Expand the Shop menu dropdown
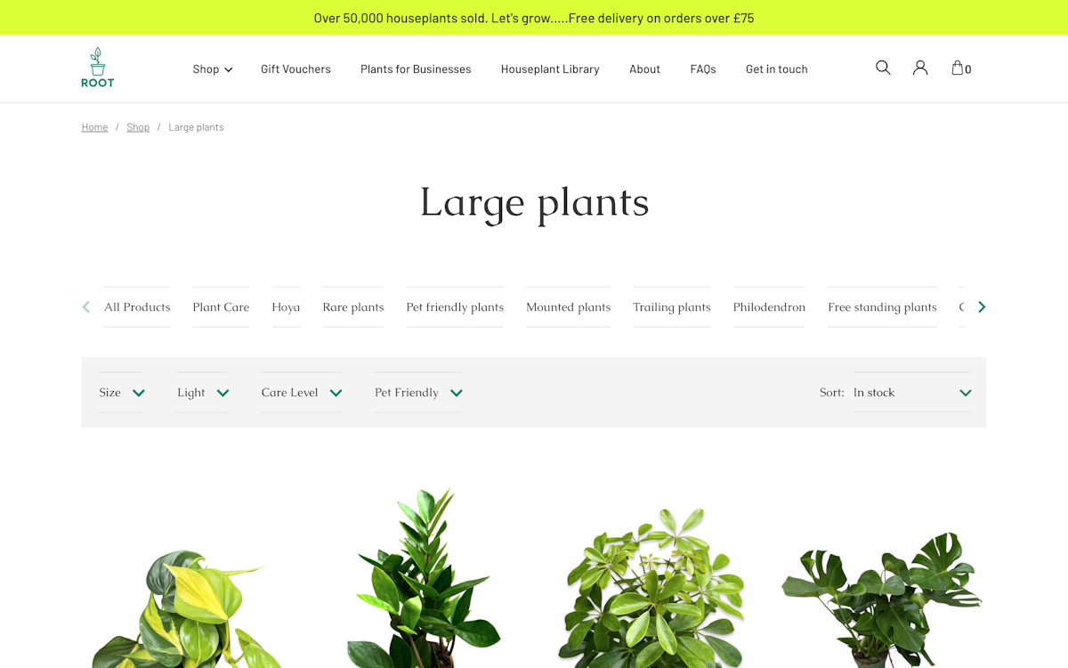1068x668 pixels. (x=213, y=69)
